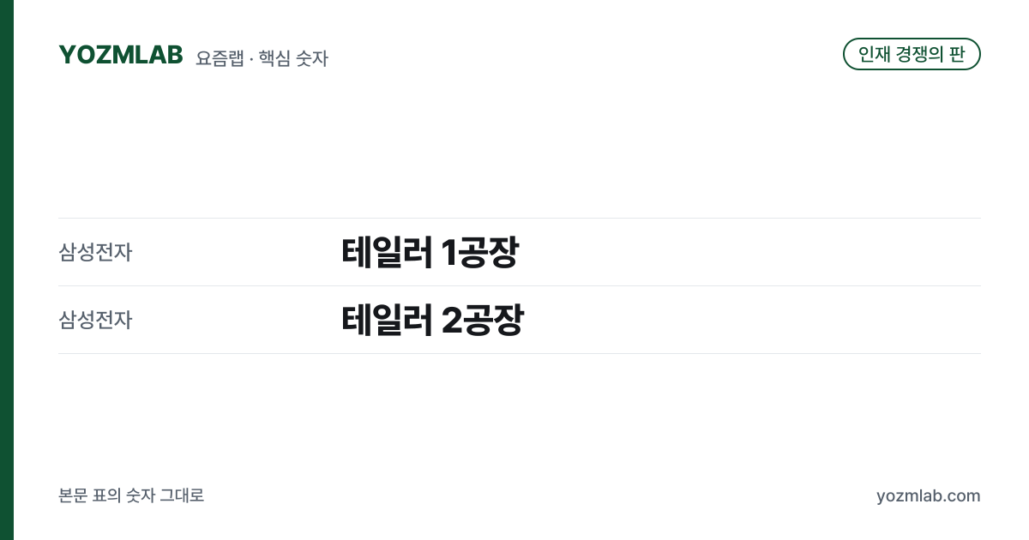Select the word '공장' in the first row
Image resolution: width=1029 pixels, height=540 pixels.
point(488,252)
